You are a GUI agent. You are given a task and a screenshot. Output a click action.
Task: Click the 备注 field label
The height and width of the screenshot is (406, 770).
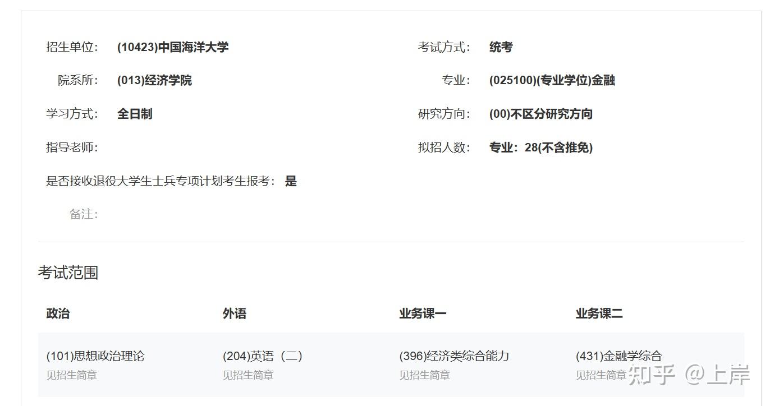click(x=84, y=214)
